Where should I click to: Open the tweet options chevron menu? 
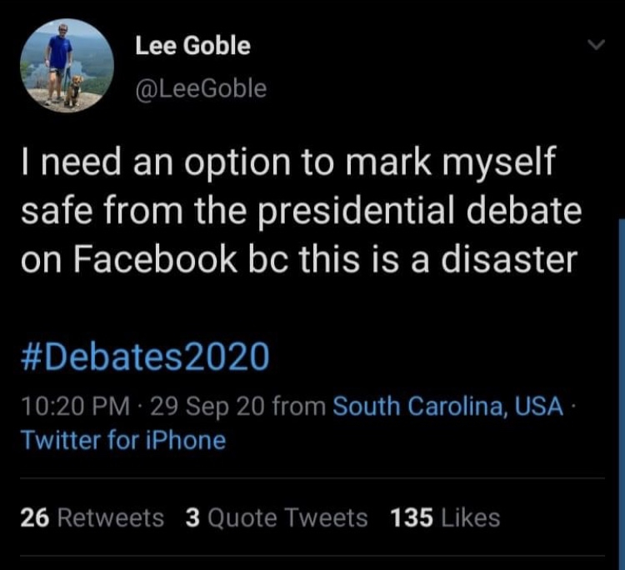click(x=593, y=45)
